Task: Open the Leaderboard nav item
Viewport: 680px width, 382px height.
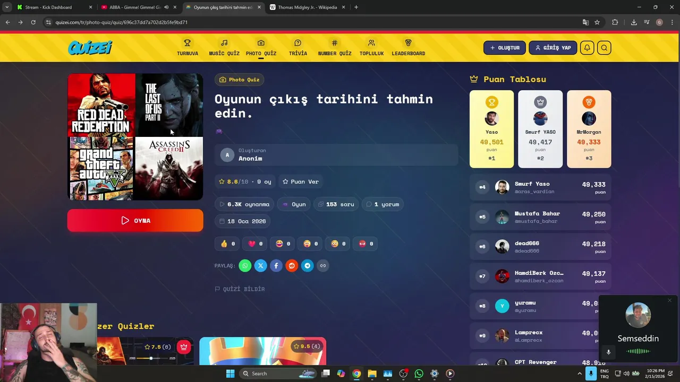Action: click(x=408, y=48)
